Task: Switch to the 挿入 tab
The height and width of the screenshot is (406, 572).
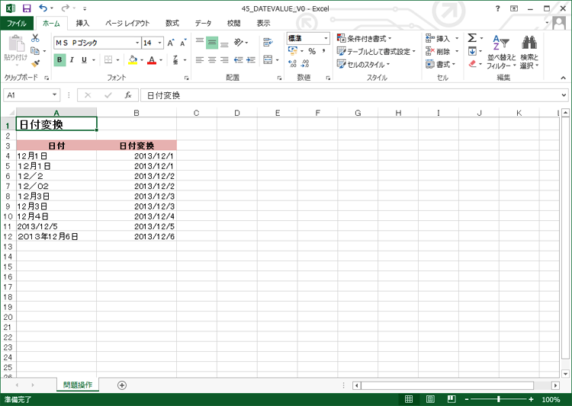Action: click(82, 24)
